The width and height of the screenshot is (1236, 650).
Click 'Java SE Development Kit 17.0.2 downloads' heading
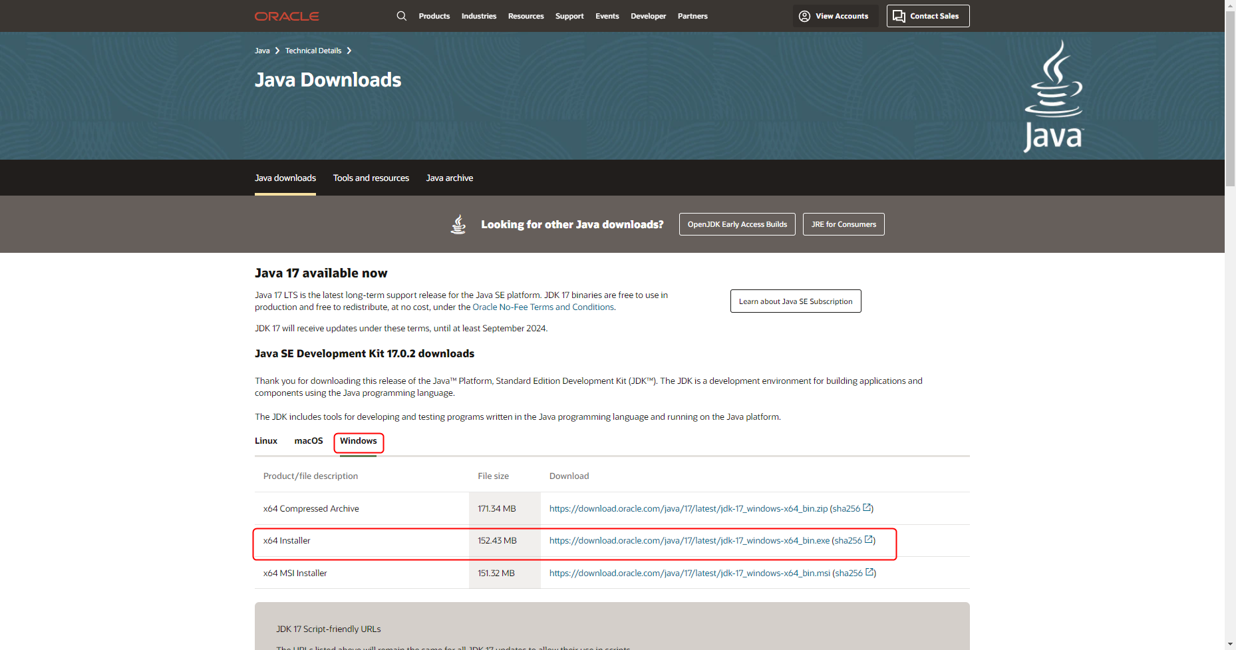point(365,353)
